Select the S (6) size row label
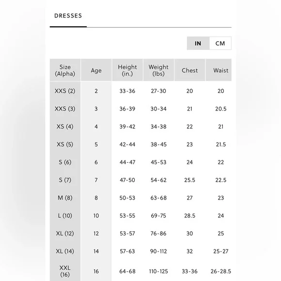 (65, 162)
